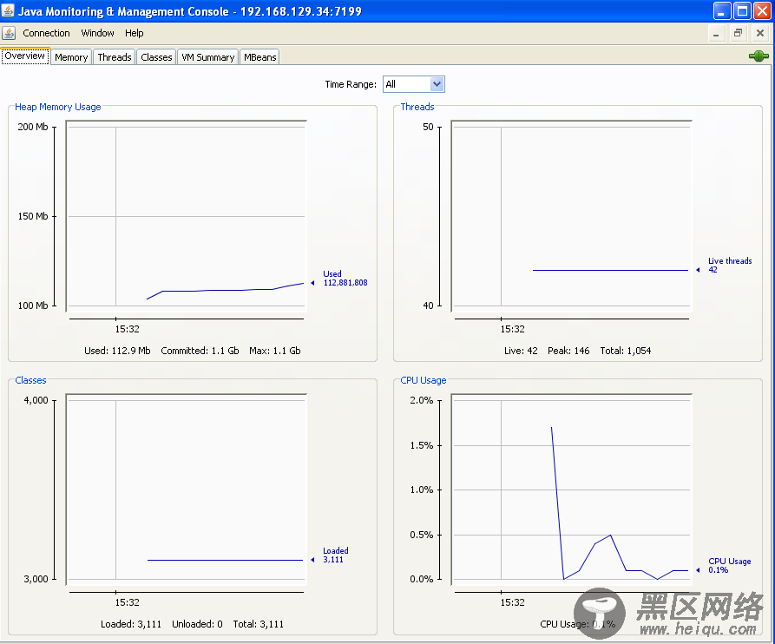Click the 15:32 time label under CPU chart
The image size is (775, 644).
[513, 602]
